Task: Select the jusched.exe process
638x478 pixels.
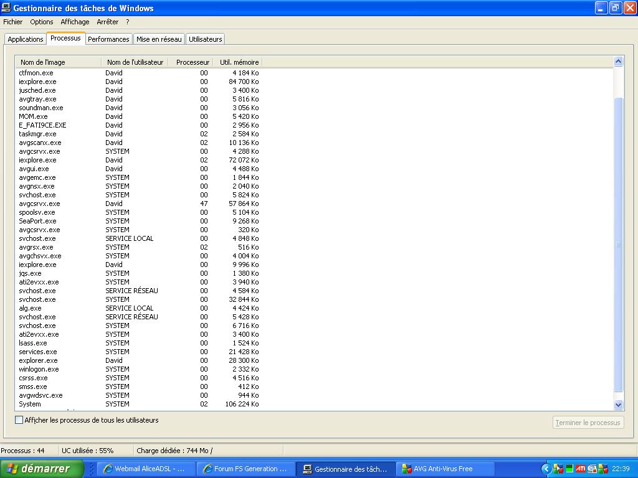Action: (x=139, y=90)
